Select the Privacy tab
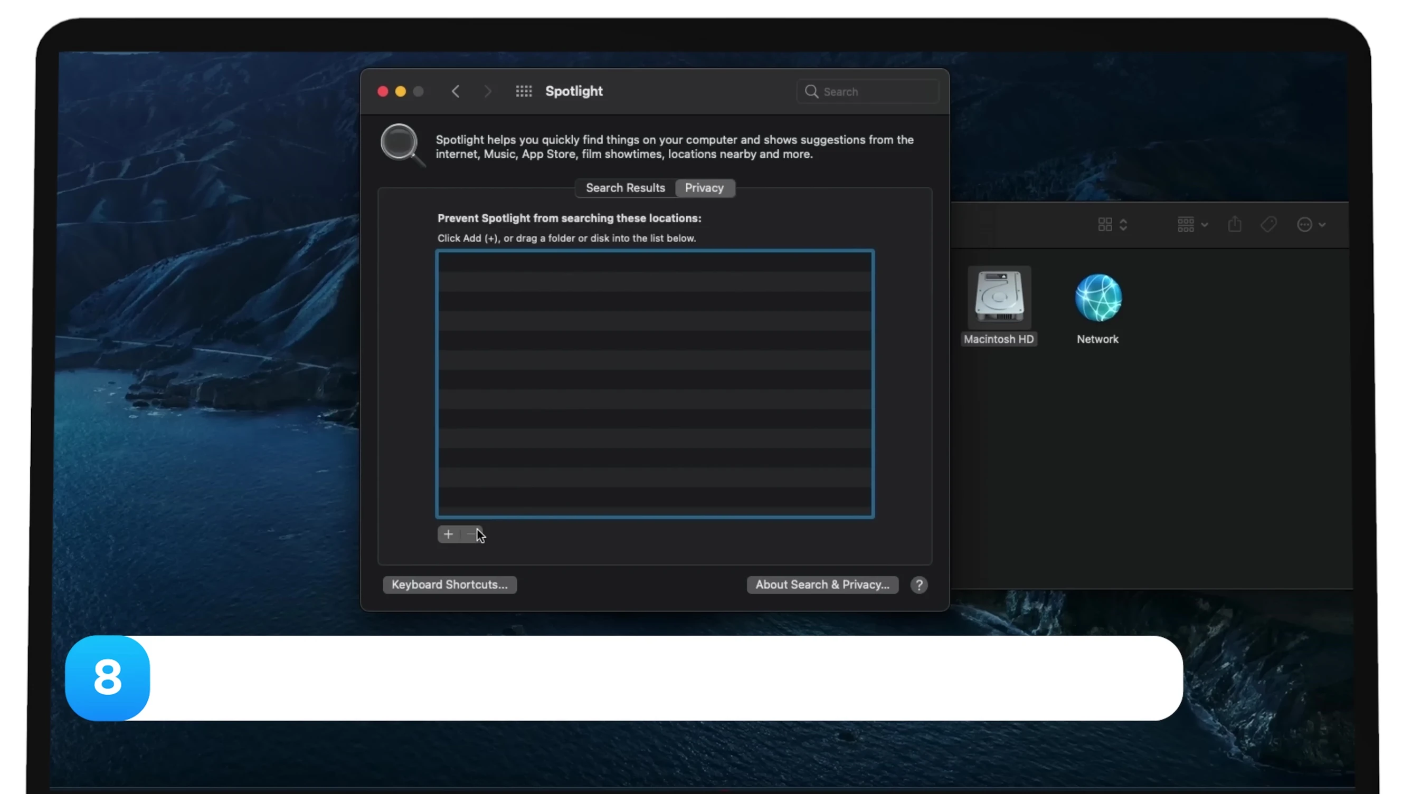This screenshot has width=1402, height=794. click(x=704, y=188)
